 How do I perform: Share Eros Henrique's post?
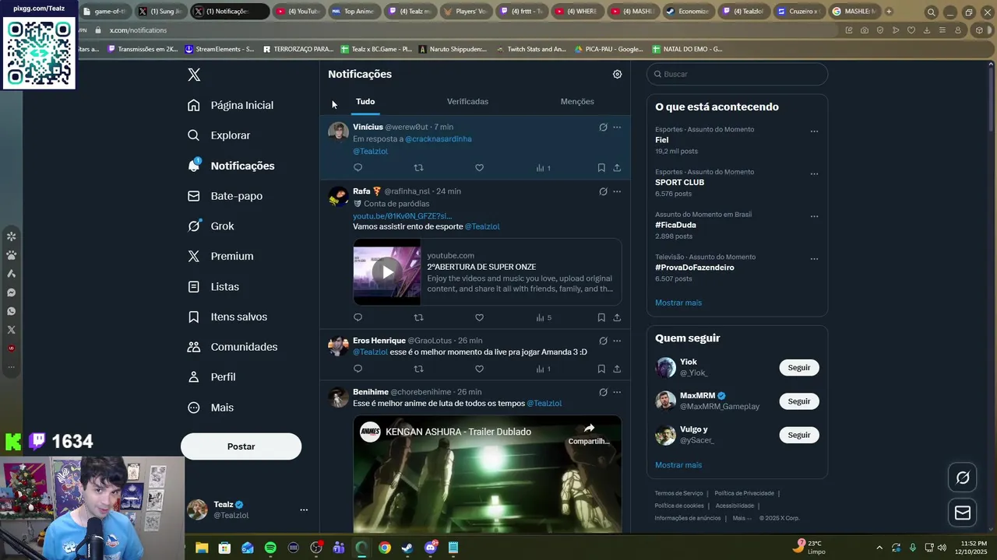(x=617, y=369)
